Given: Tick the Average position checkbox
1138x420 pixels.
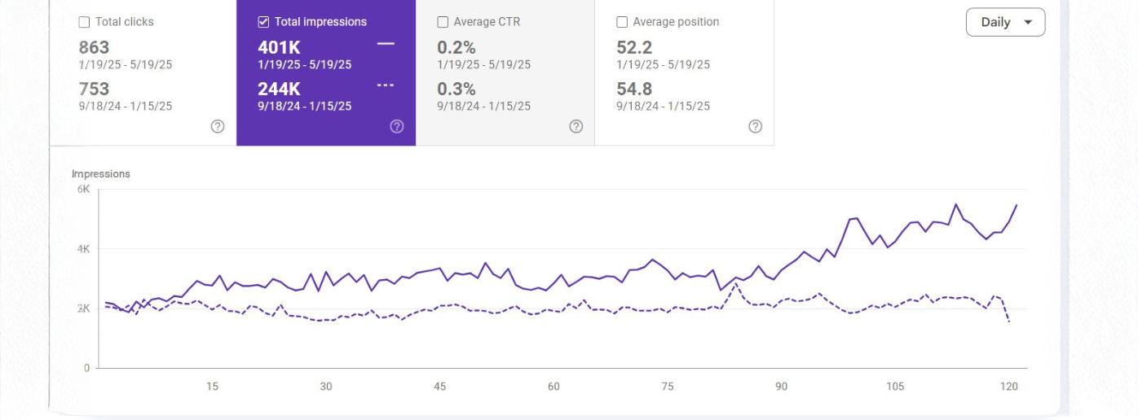Looking at the screenshot, I should point(622,22).
